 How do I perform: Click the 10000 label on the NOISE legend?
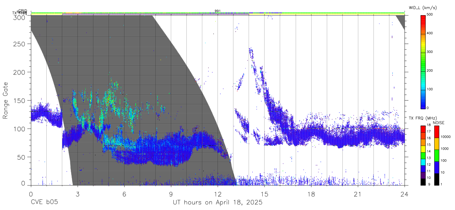(446, 137)
